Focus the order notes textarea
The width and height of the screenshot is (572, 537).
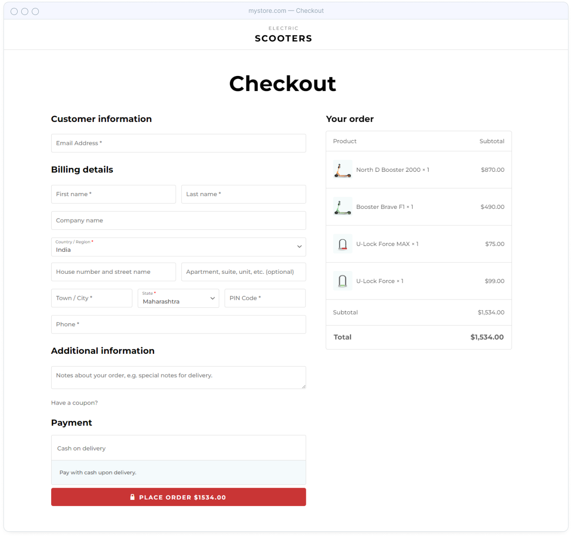coord(178,378)
